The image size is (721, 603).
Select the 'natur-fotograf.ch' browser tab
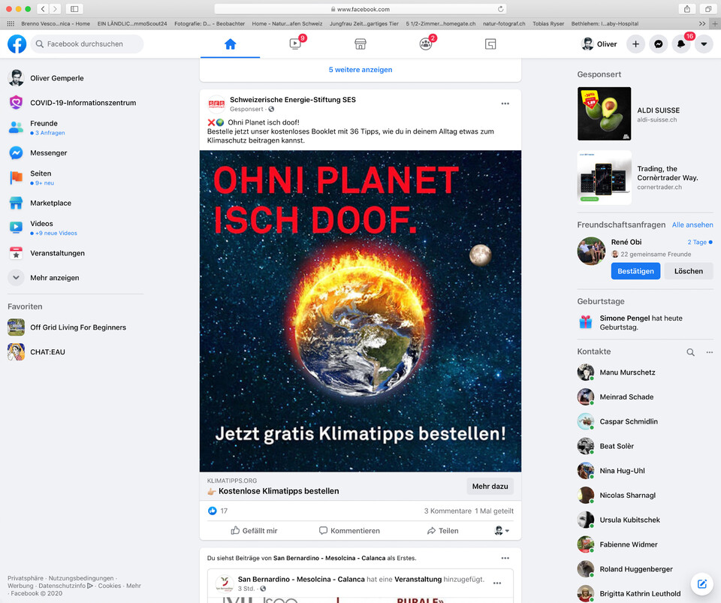tap(504, 23)
